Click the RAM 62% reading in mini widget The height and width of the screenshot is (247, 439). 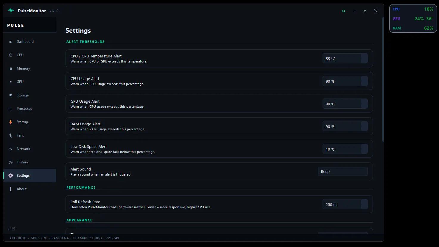point(429,28)
